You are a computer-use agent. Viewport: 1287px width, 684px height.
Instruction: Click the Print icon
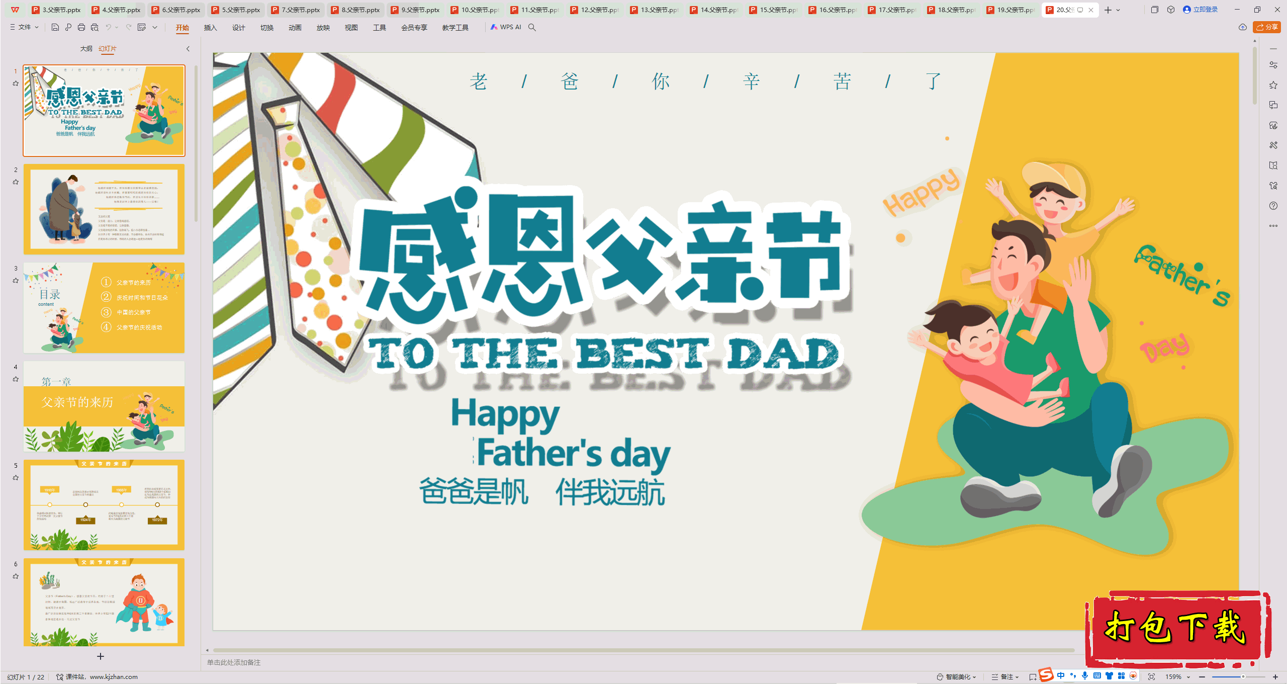pyautogui.click(x=81, y=27)
